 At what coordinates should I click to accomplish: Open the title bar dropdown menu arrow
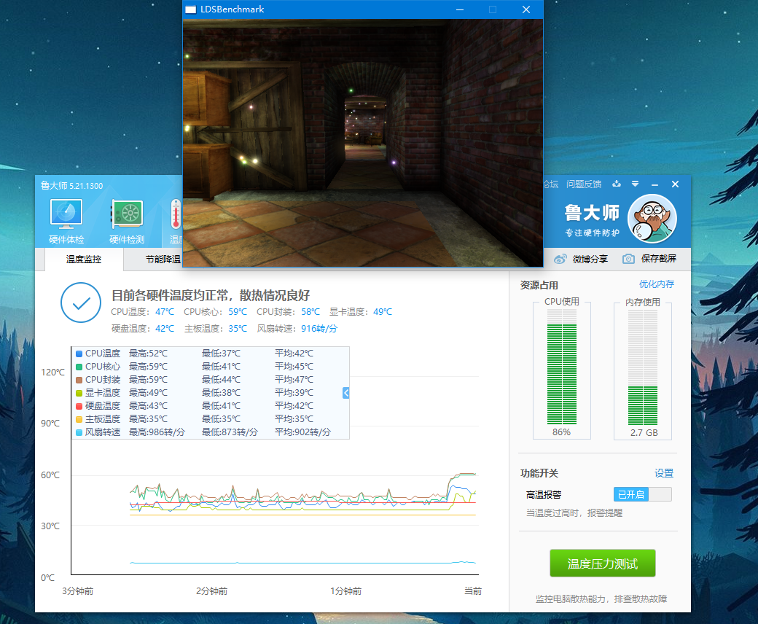pyautogui.click(x=635, y=184)
